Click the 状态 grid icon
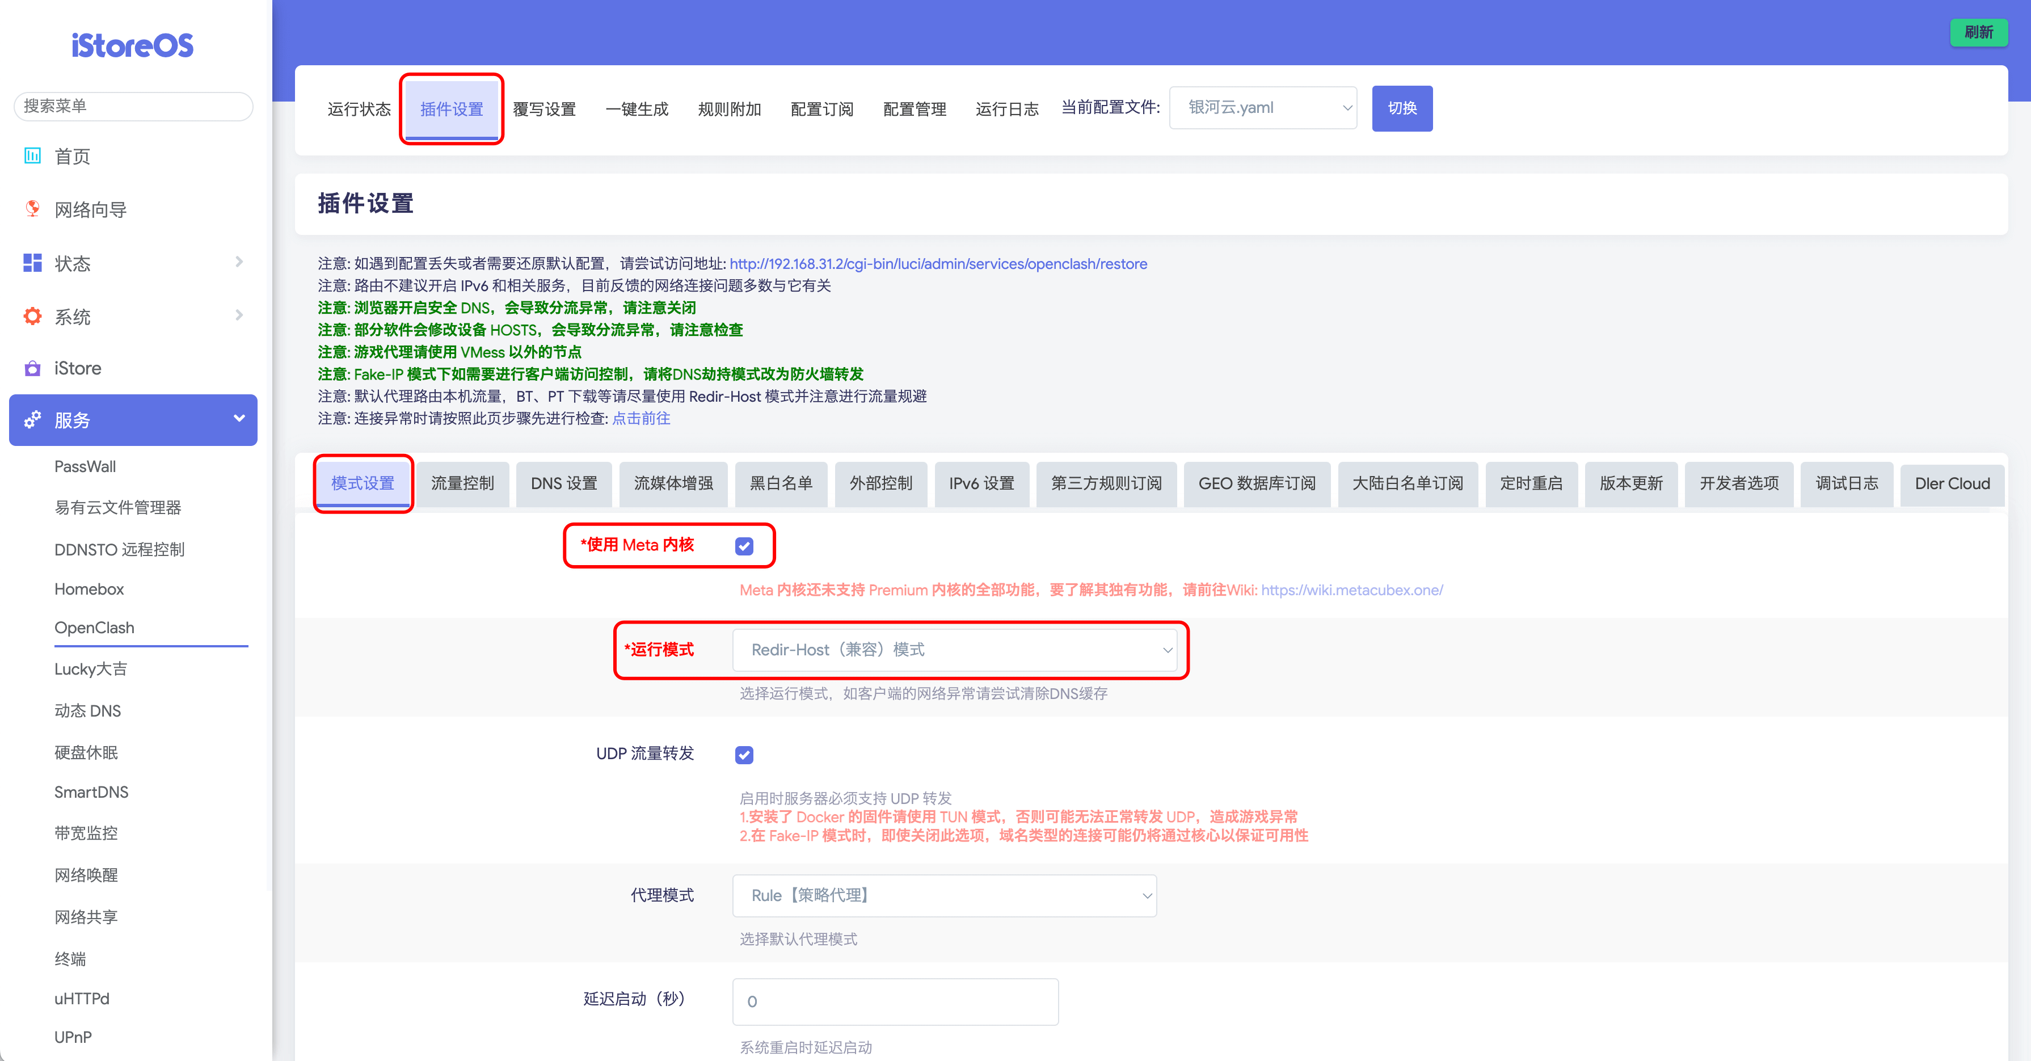2031x1061 pixels. coord(32,263)
